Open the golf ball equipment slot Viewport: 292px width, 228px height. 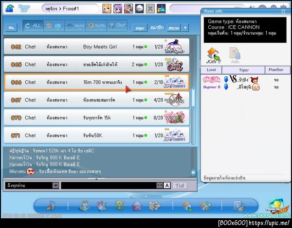[x=139, y=9]
